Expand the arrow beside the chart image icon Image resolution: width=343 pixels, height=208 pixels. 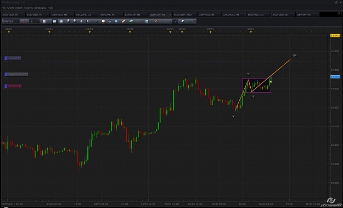pos(151,21)
